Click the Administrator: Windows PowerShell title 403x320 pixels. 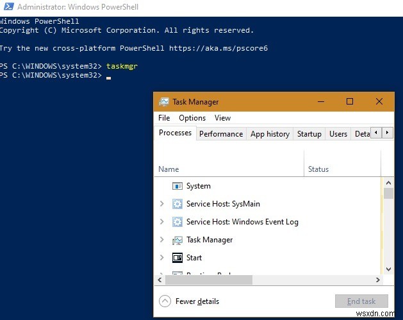(78, 6)
